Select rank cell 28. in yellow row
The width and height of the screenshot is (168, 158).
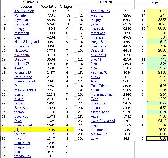click(x=4, y=130)
